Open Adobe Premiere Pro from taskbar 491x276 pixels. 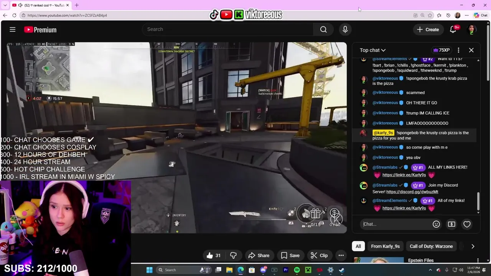click(285, 270)
